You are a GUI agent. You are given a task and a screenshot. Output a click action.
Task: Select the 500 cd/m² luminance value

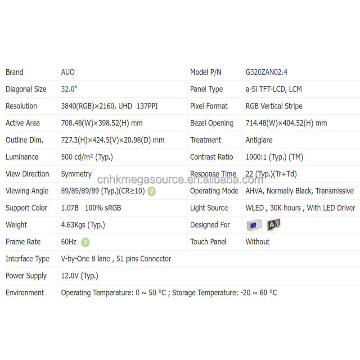coord(87,157)
